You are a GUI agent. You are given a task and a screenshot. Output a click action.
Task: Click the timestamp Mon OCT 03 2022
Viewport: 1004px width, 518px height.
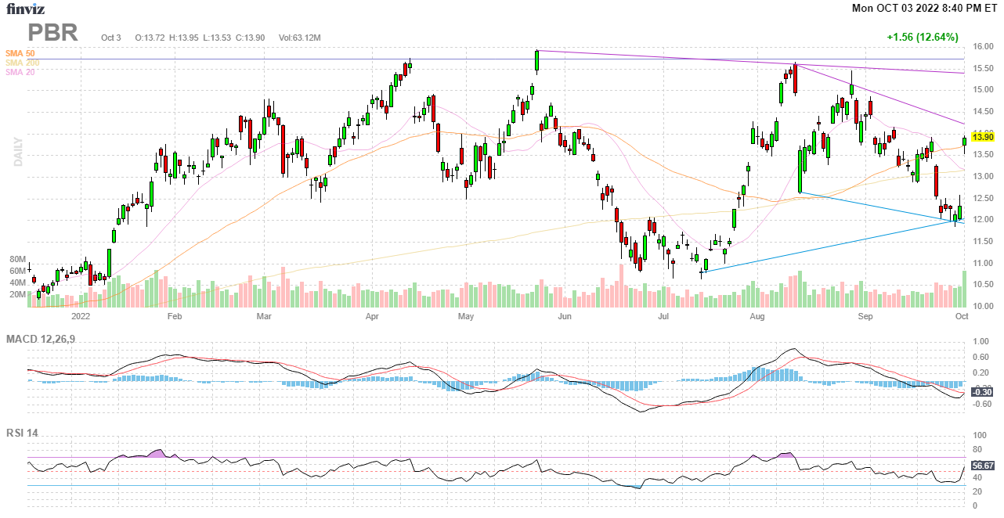tap(901, 9)
